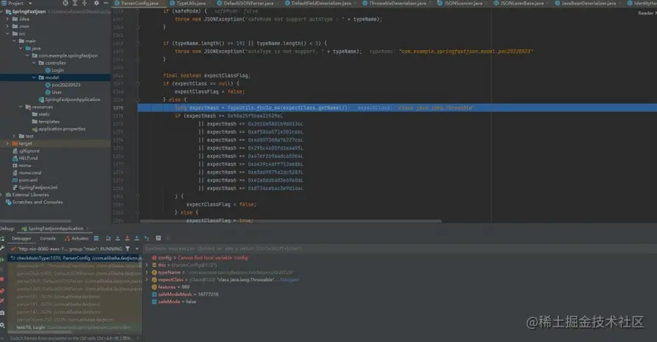Expand the 'this' variable
Screen dimensions: 657x342
[x=147, y=265]
